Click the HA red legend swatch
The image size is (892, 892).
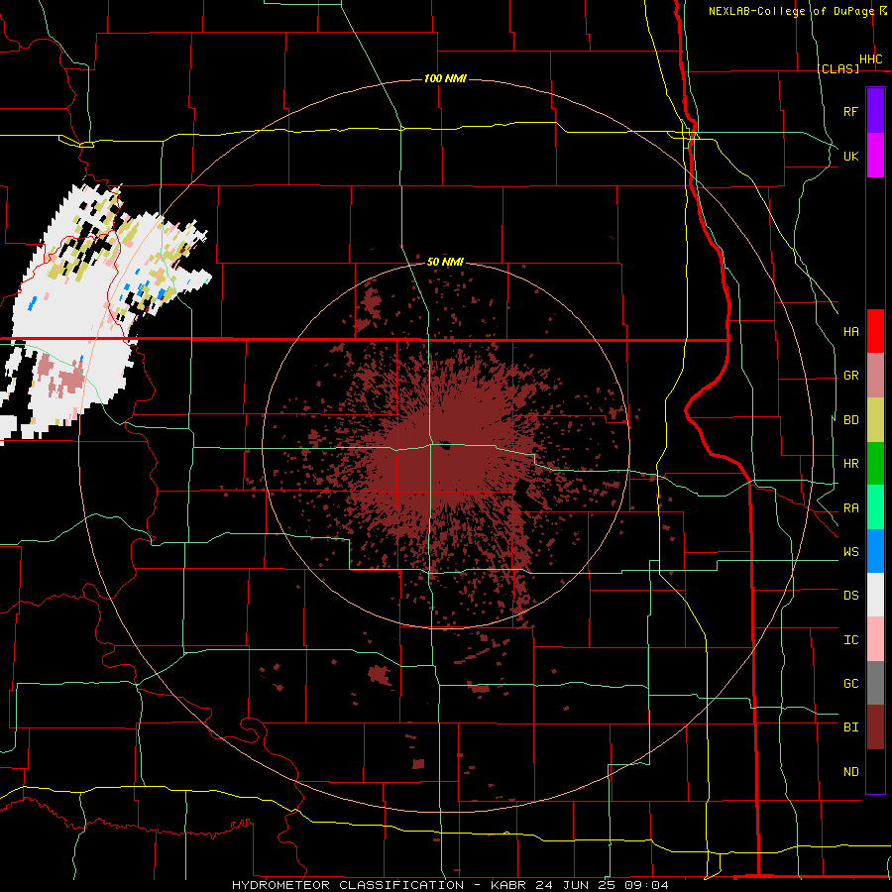[875, 331]
